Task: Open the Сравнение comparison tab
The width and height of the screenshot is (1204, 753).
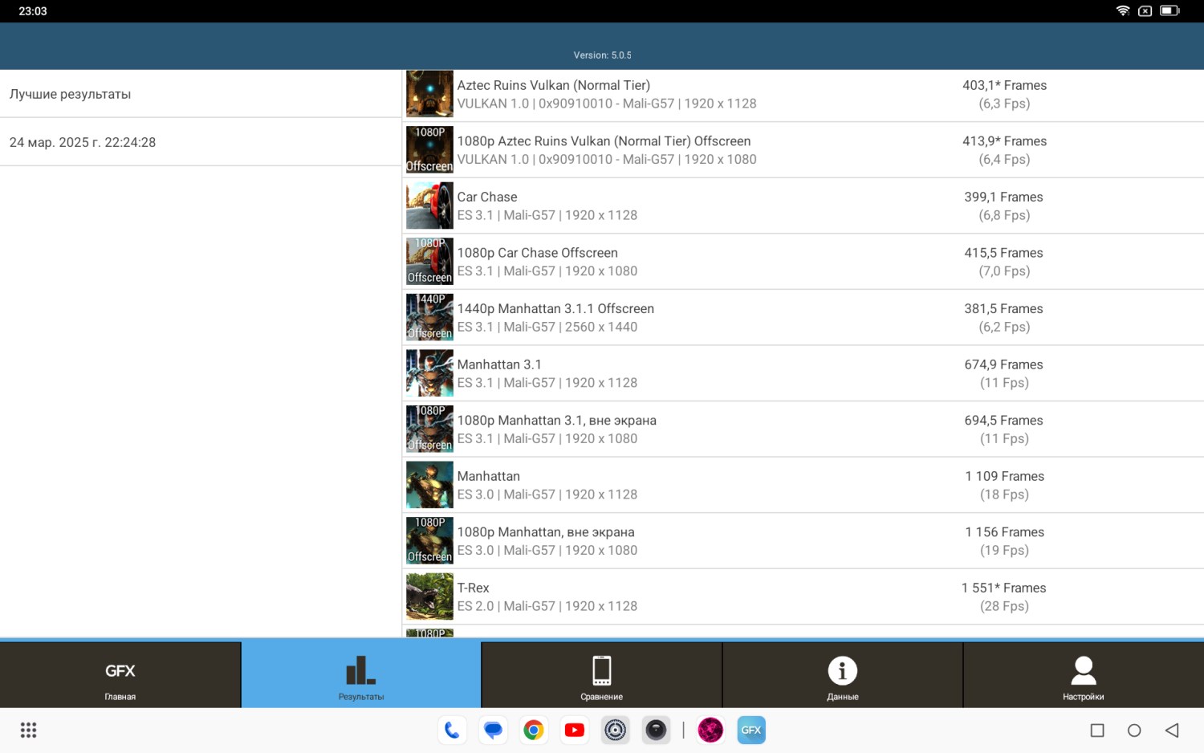Action: [x=602, y=675]
